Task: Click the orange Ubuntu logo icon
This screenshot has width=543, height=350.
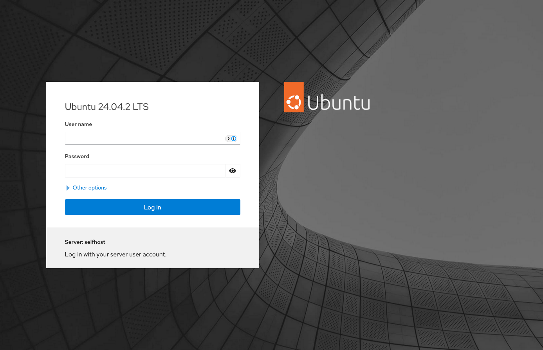Action: click(x=294, y=97)
